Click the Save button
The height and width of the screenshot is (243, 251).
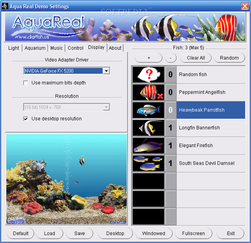(79, 234)
